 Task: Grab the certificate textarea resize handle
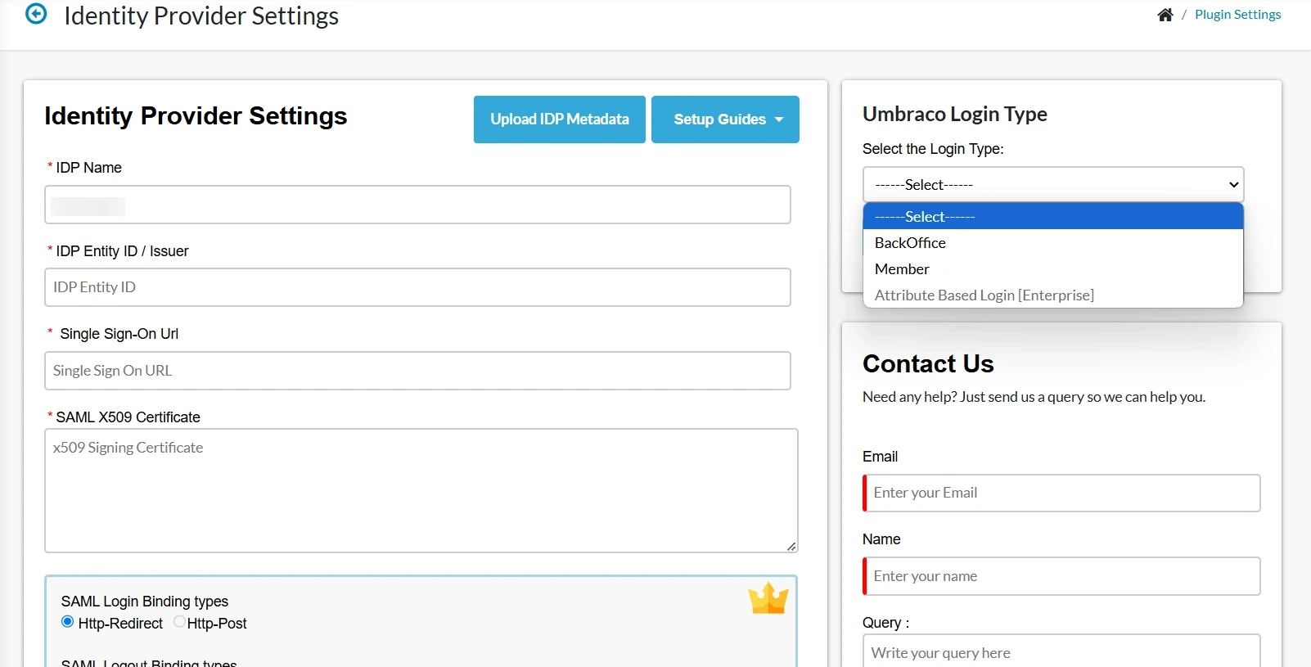[x=791, y=547]
